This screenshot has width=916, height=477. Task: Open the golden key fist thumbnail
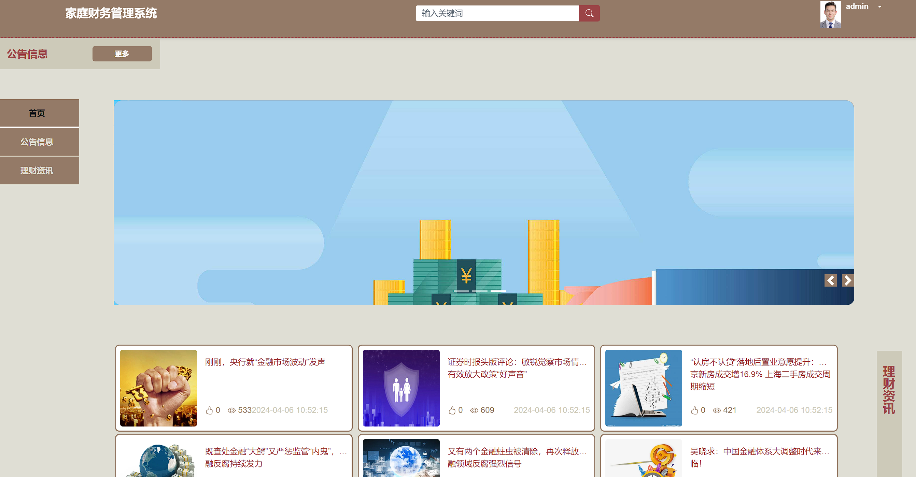click(x=158, y=388)
